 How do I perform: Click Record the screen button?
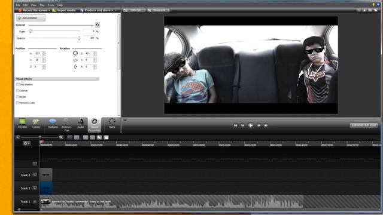33,10
